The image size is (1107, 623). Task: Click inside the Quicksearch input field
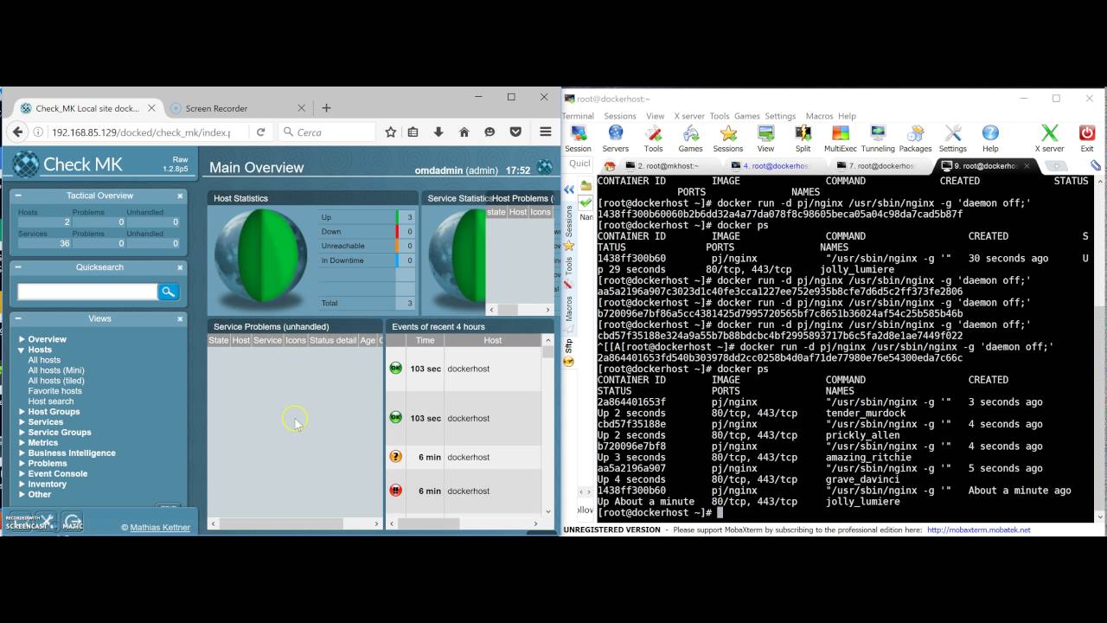pyautogui.click(x=87, y=292)
